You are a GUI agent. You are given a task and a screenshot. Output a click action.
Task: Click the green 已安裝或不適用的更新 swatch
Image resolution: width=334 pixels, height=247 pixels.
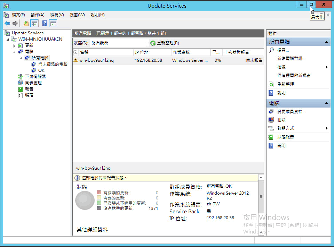tap(98, 203)
